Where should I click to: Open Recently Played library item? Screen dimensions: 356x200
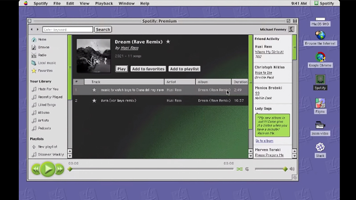click(47, 97)
